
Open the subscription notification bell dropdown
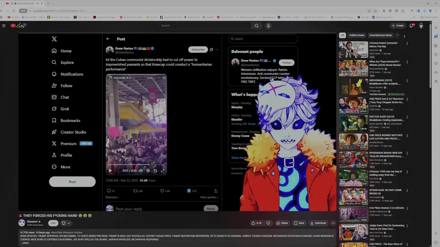click(x=66, y=223)
